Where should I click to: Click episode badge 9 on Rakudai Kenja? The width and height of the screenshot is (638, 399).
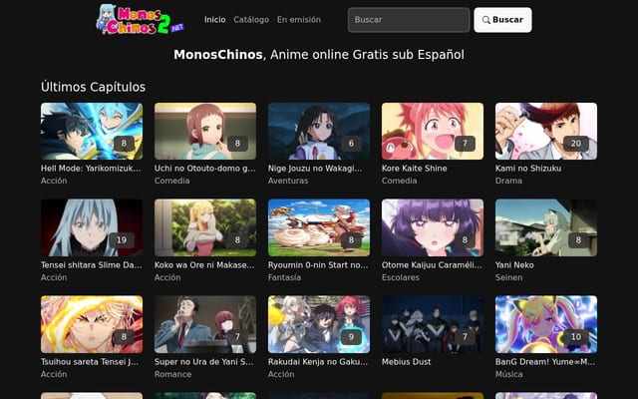(x=351, y=337)
